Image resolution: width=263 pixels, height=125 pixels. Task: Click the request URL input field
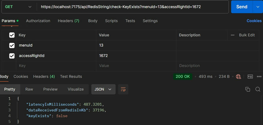point(132,7)
